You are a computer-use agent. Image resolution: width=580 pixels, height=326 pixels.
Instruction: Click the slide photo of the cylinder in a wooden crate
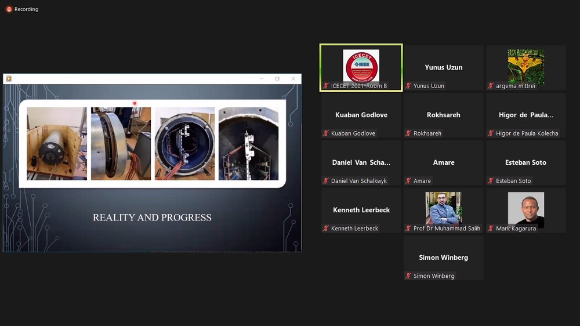pyautogui.click(x=57, y=143)
